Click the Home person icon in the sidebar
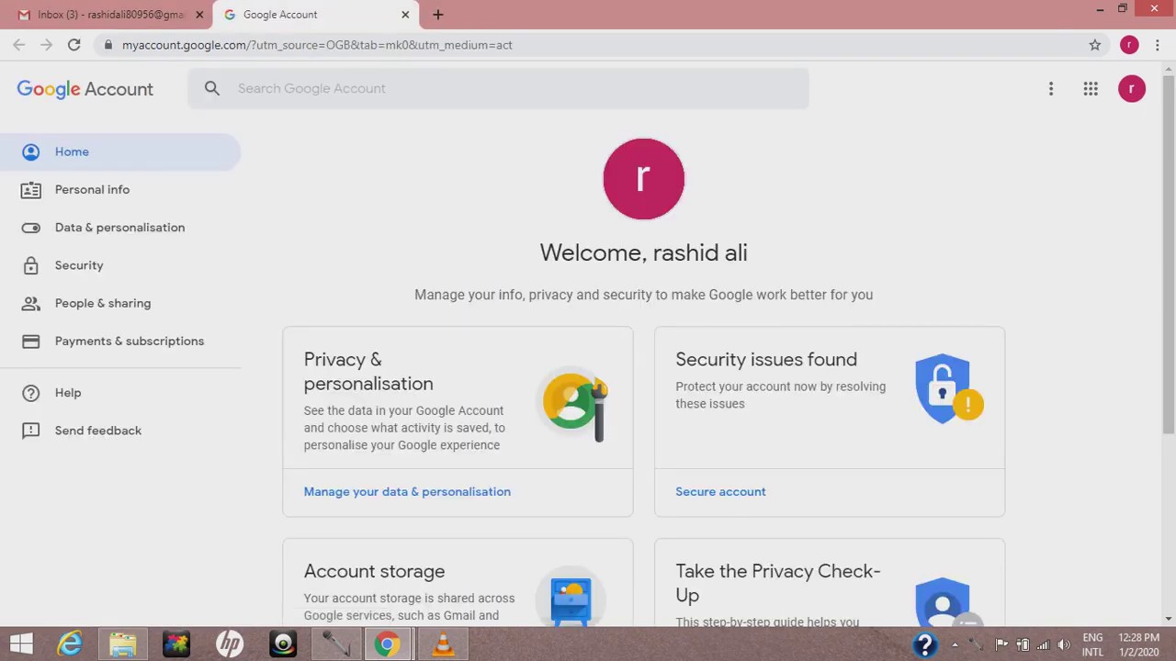 30,151
